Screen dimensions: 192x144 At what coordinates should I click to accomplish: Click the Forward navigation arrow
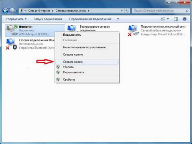12,11
